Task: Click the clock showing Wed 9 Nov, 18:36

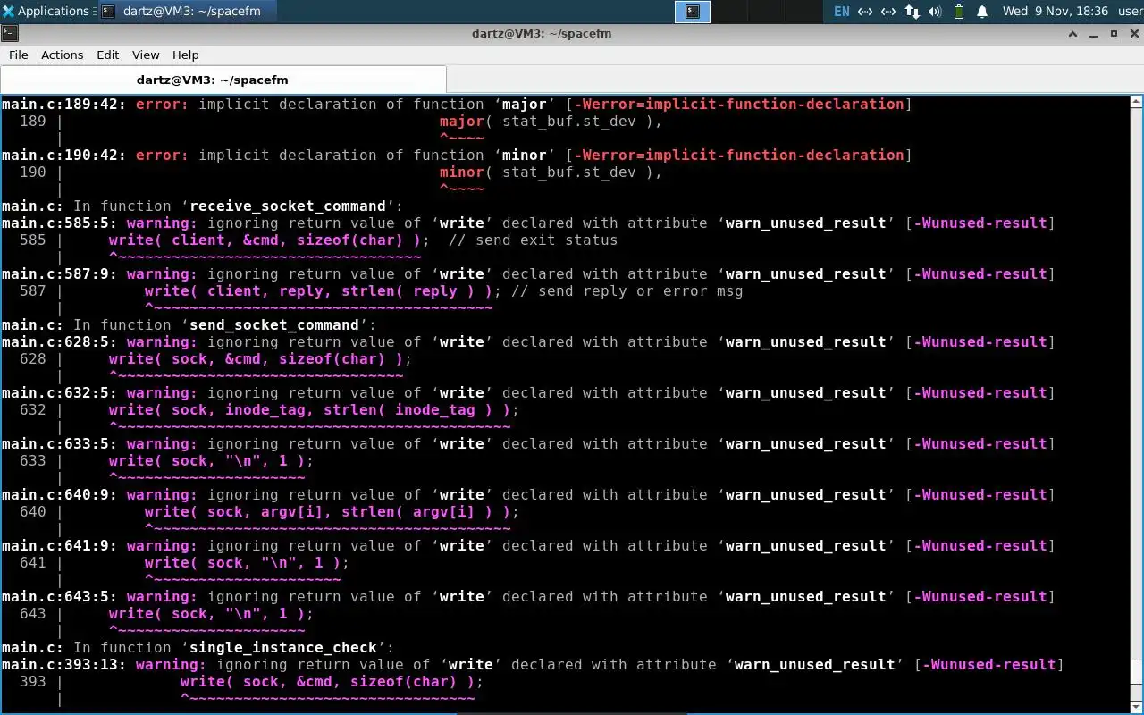Action: pyautogui.click(x=1056, y=11)
